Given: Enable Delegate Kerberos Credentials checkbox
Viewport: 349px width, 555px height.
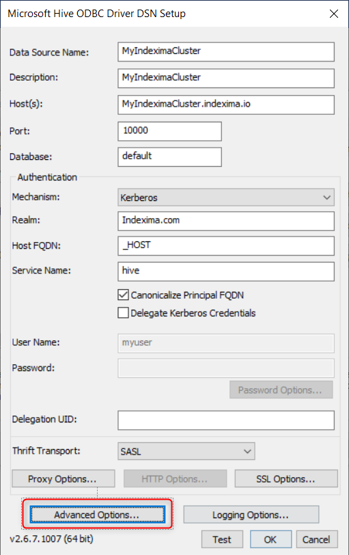Looking at the screenshot, I should coord(123,313).
